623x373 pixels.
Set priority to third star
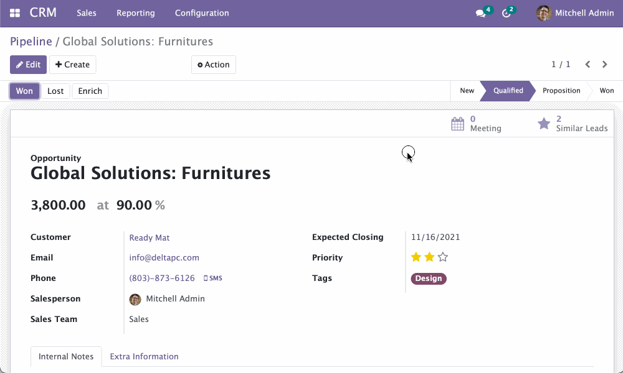tap(443, 257)
